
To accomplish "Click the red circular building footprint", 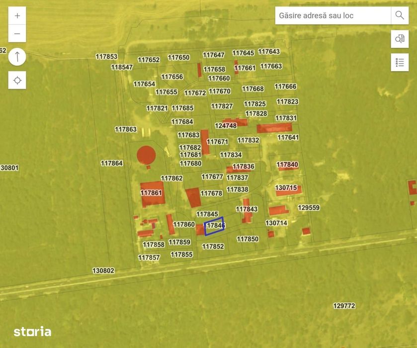I will (146, 155).
